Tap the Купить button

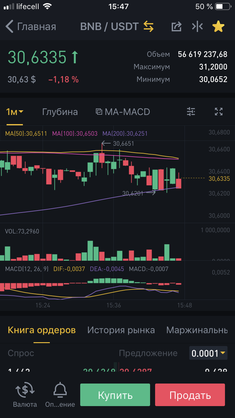115,395
